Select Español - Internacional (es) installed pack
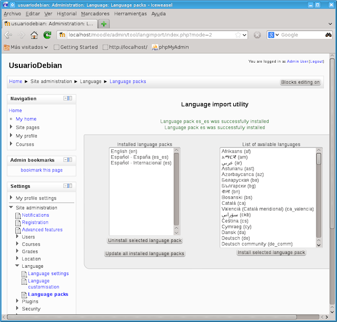This screenshot has width=337, height=322. tap(142, 163)
